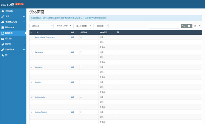Click the star icon for 关于
Viewport: 205px width, 124px height.
3,55
